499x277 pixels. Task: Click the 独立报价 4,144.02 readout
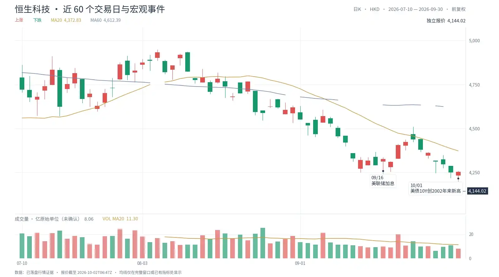(446, 21)
